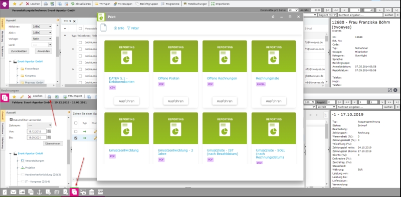Uncheck the selected invoice row checkbox
The width and height of the screenshot is (401, 197).
76,138
